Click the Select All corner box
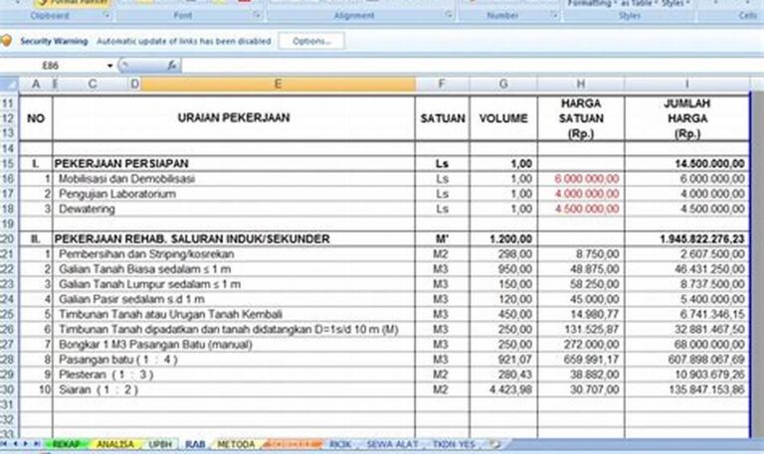The width and height of the screenshot is (764, 454). click(x=9, y=84)
